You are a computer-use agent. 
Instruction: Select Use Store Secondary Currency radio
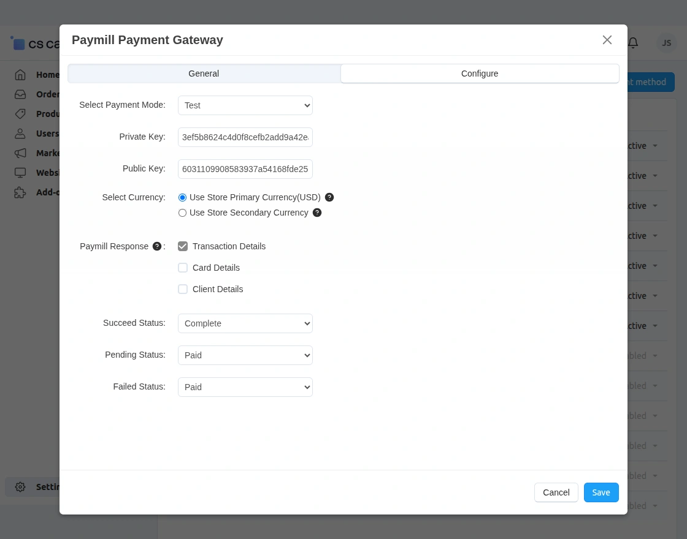[182, 213]
